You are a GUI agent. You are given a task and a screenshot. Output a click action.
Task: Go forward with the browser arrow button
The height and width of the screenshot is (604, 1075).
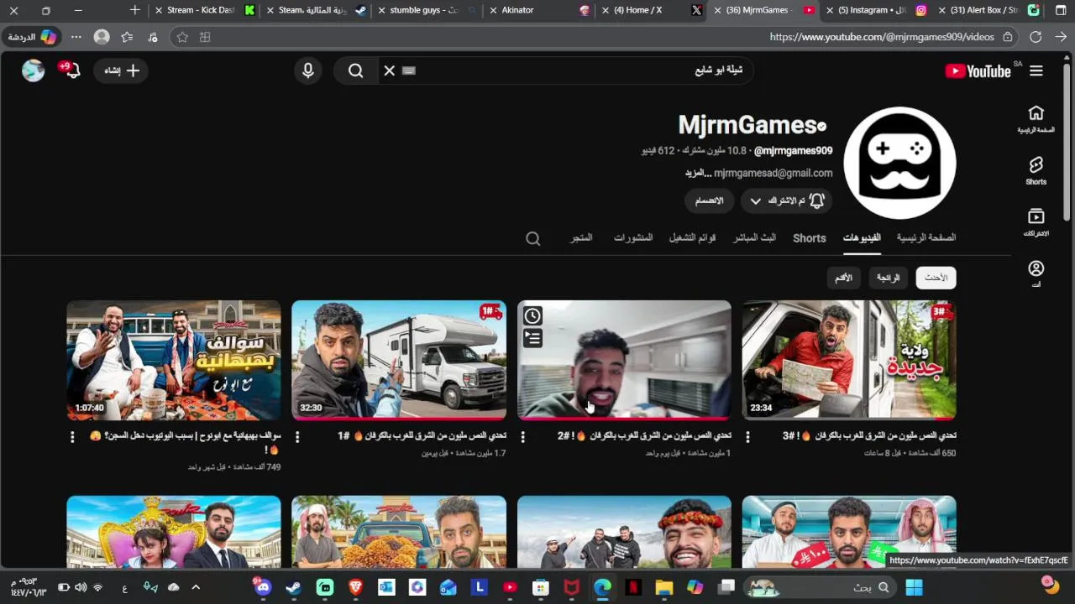pyautogui.click(x=1061, y=37)
